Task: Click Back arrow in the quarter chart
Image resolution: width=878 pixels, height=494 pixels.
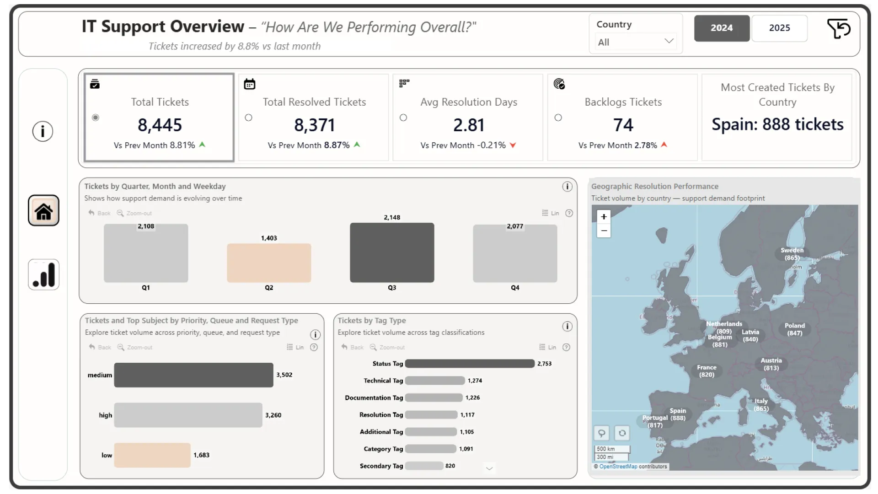Action: [99, 213]
